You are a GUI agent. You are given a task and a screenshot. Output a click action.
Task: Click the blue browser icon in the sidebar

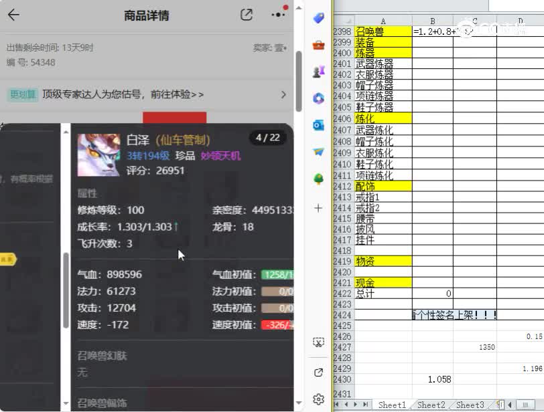(318, 99)
